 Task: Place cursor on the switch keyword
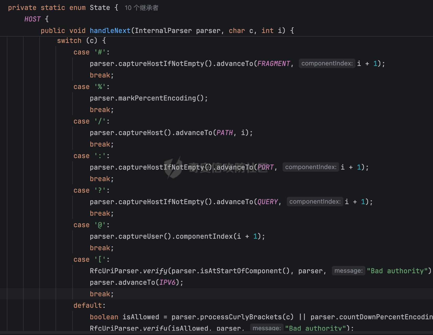coord(69,41)
